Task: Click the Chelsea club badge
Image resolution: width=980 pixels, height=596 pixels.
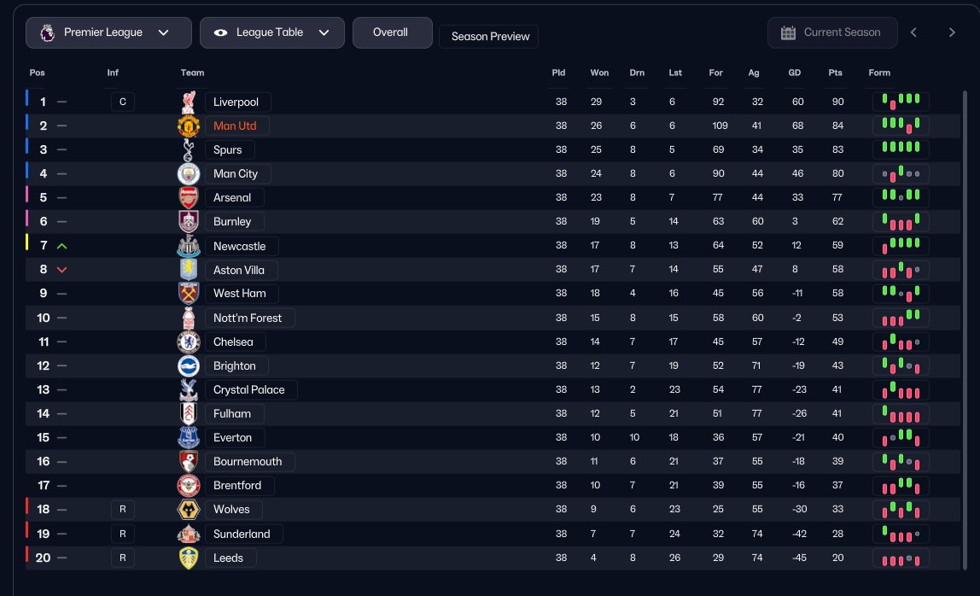Action: (188, 342)
